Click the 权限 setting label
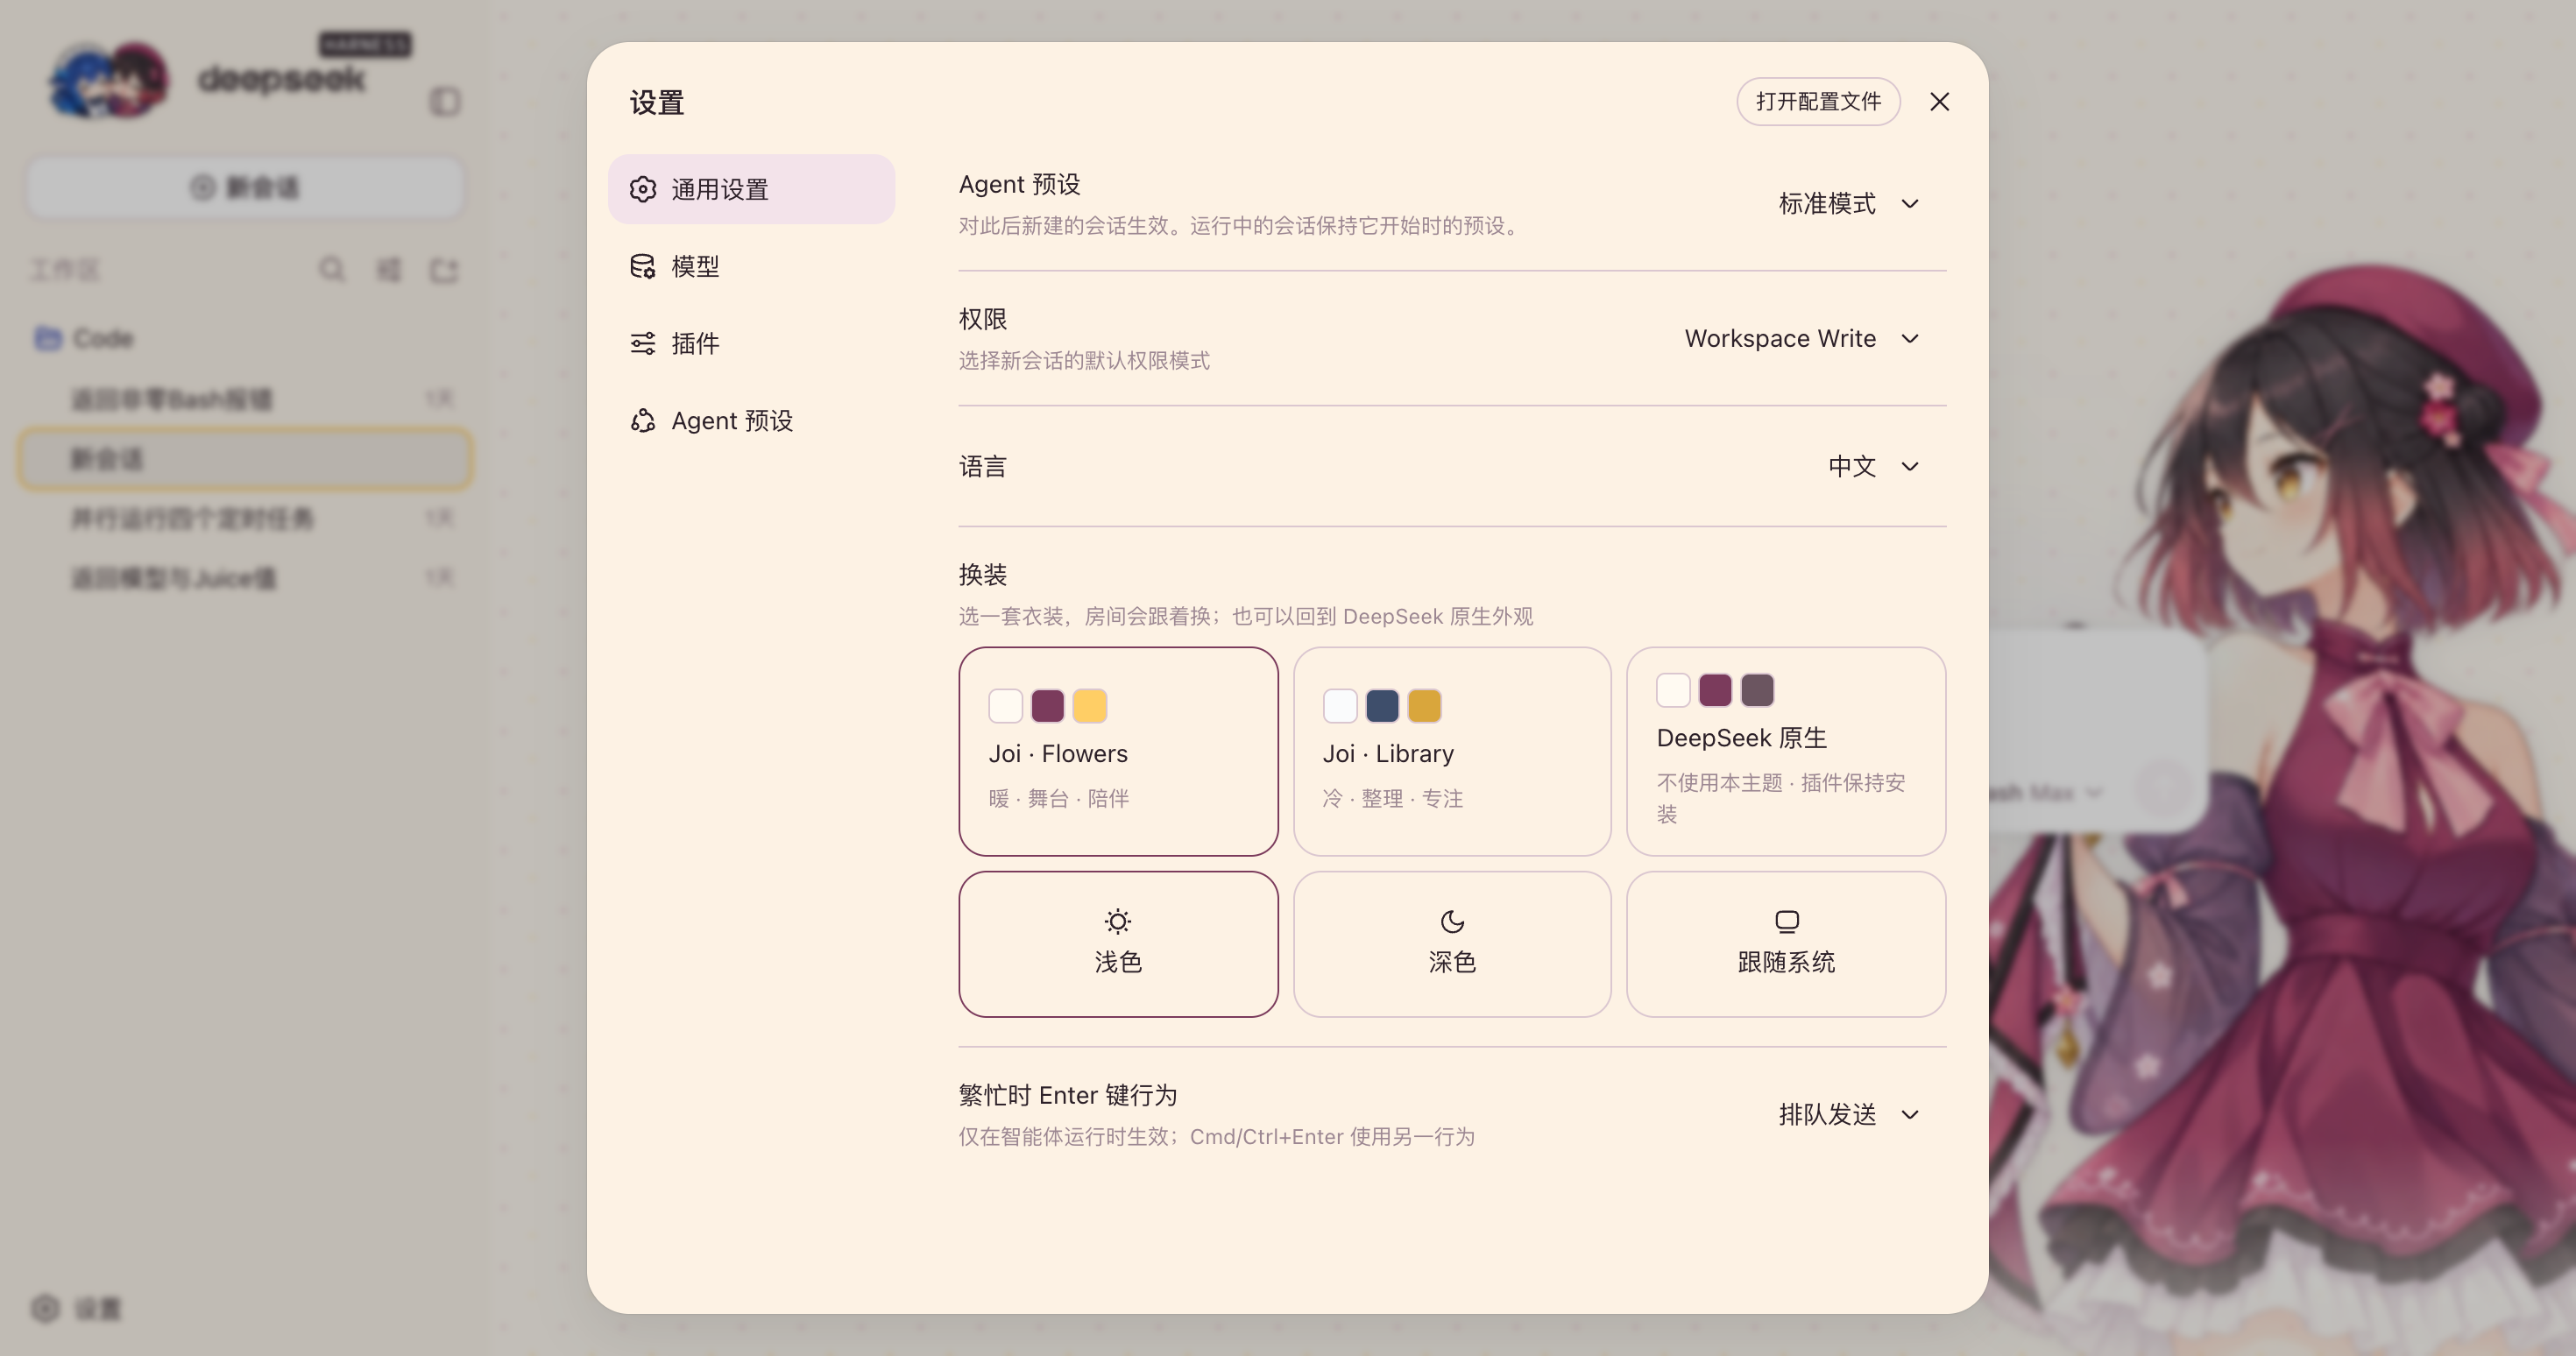This screenshot has height=1356, width=2576. click(x=983, y=319)
